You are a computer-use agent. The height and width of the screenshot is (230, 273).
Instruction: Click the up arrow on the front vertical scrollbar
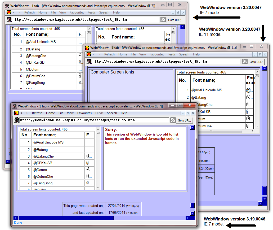192,128
